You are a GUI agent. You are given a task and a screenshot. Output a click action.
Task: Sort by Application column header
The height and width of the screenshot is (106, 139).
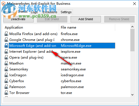(x=31, y=27)
